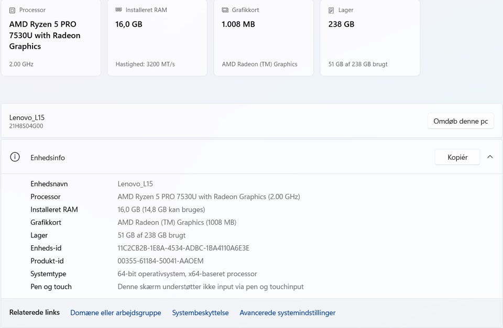Image resolution: width=503 pixels, height=328 pixels.
Task: Click the Enhedsnavn row label
Action: tap(49, 184)
